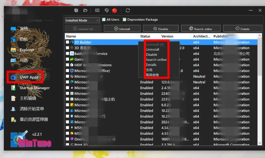265x158 pixels.
Task: Click the WinTune logo
Action: [x=31, y=139]
